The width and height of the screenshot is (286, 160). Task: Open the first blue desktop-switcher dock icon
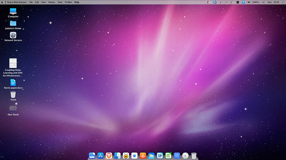click(x=92, y=155)
